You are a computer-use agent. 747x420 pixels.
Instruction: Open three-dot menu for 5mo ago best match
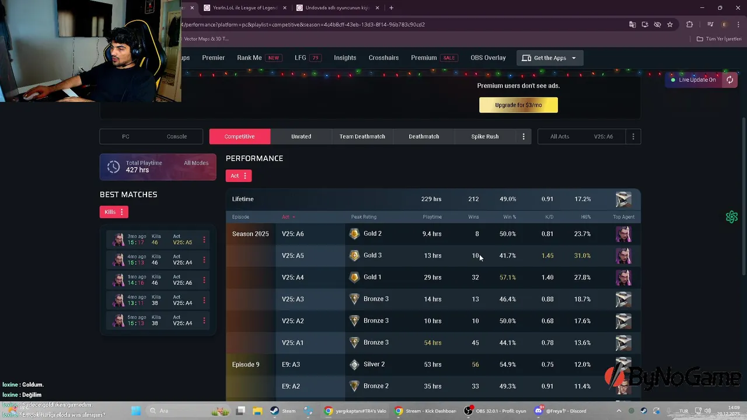pyautogui.click(x=204, y=321)
